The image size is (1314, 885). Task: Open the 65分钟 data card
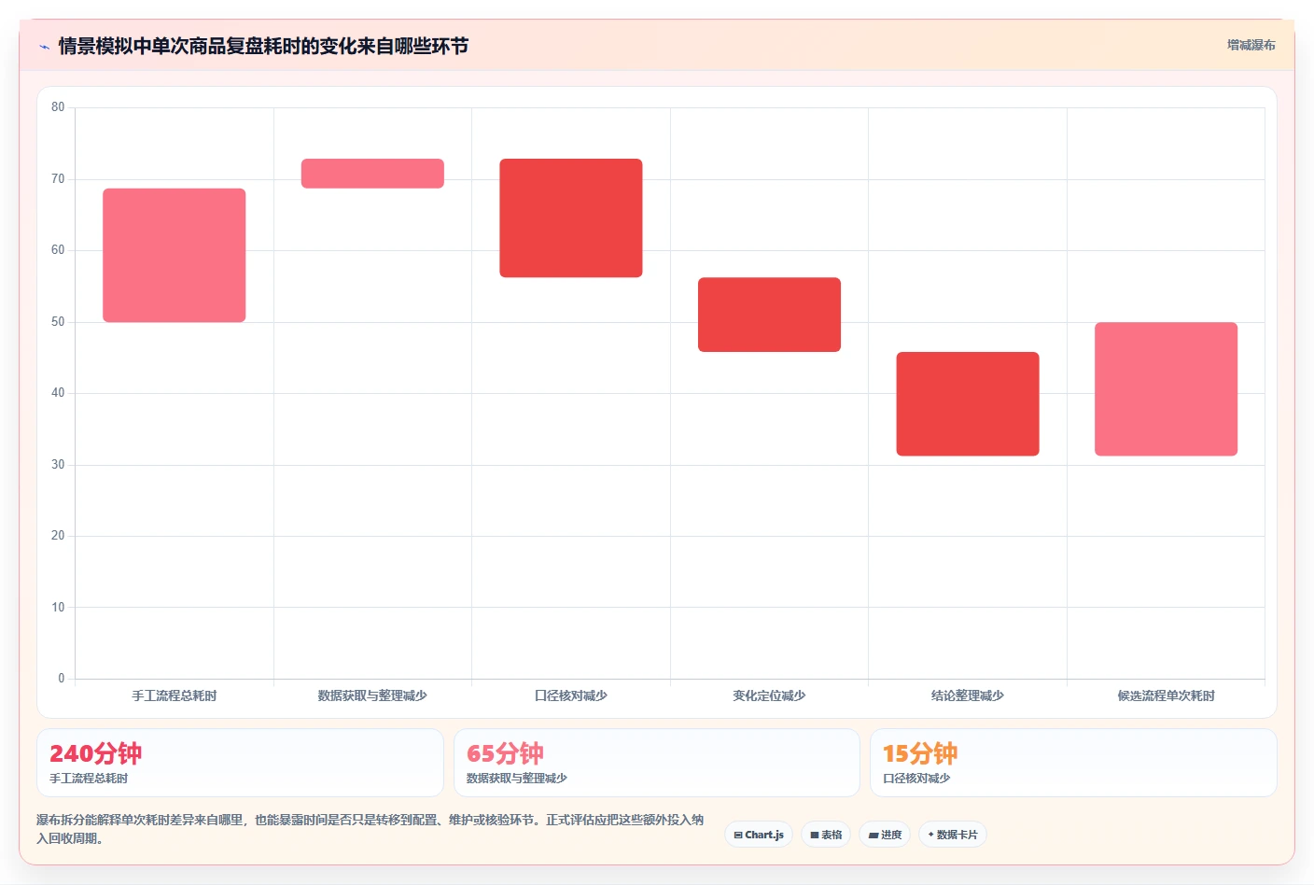[657, 763]
